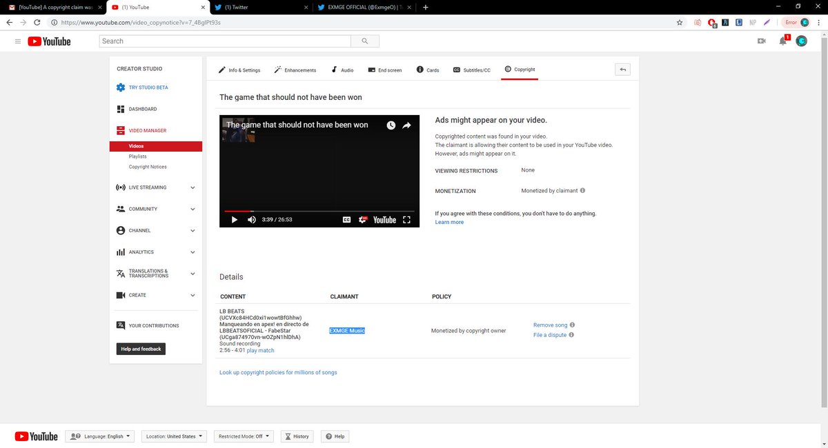The width and height of the screenshot is (828, 448).
Task: Open Copyright Notices in the sidebar
Action: (148, 167)
